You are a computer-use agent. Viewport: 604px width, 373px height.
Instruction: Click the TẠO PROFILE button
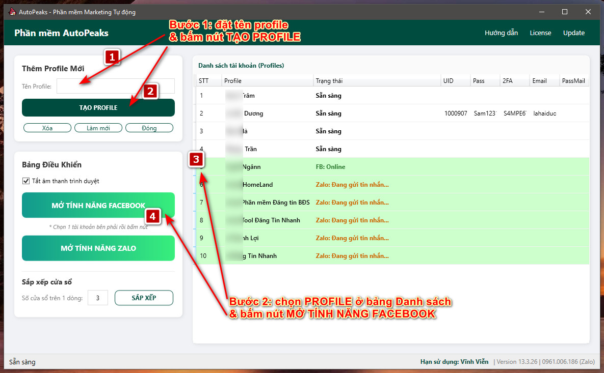pos(98,108)
